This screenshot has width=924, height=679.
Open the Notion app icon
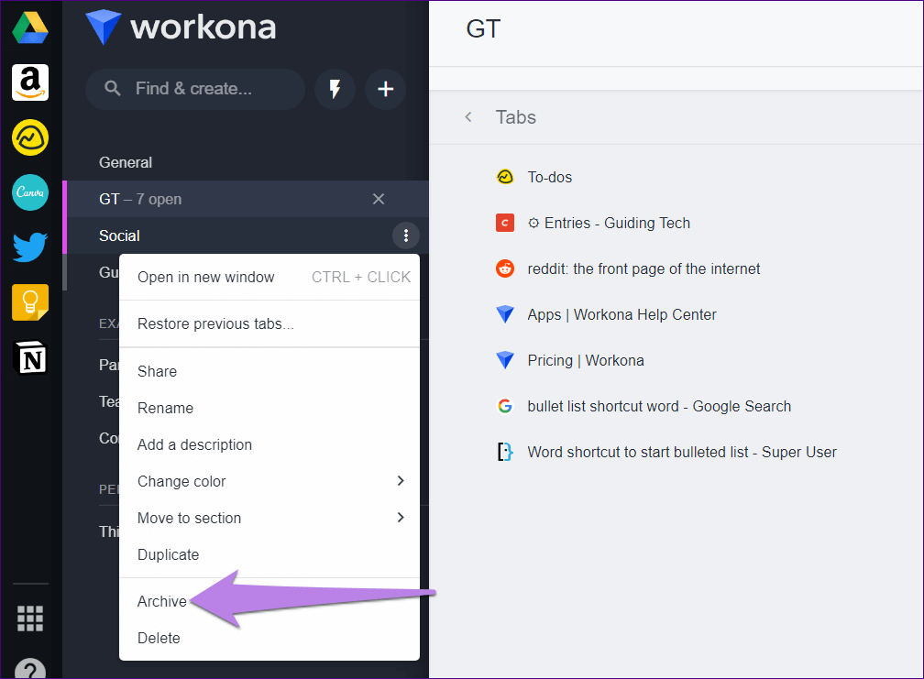pyautogui.click(x=30, y=357)
